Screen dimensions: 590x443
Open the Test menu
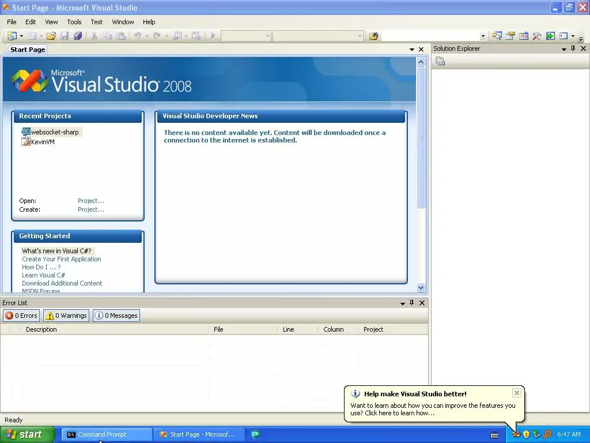point(97,22)
